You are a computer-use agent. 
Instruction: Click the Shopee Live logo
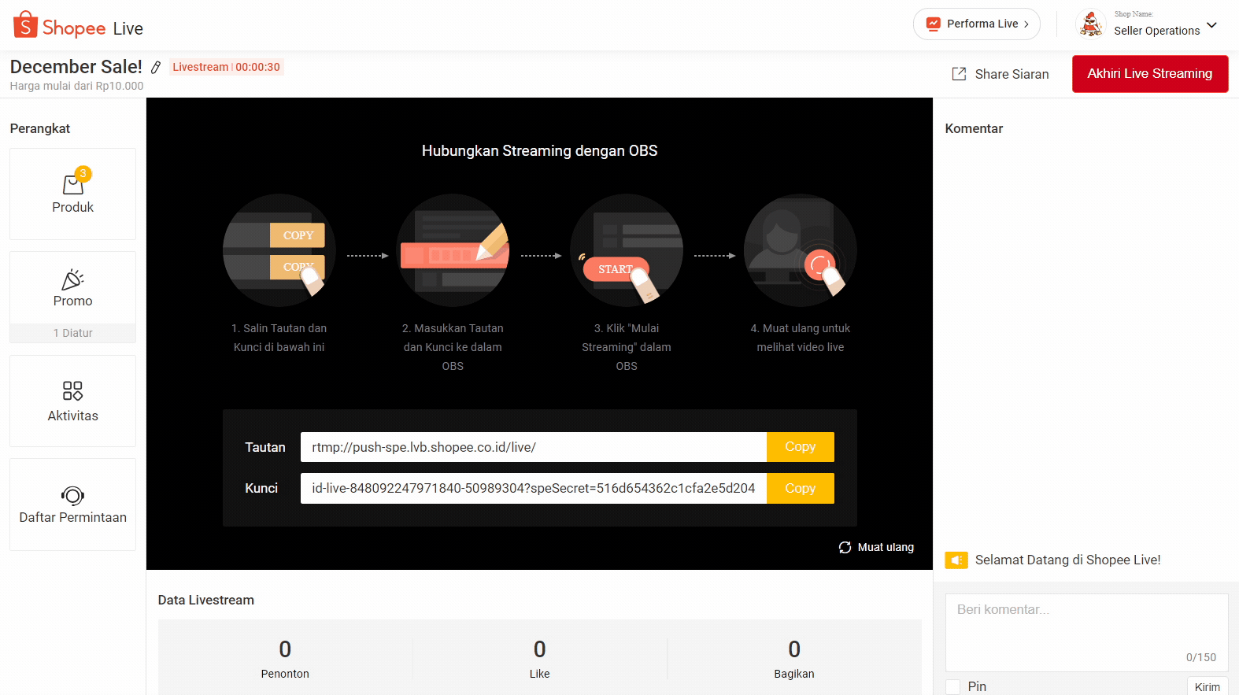click(78, 26)
